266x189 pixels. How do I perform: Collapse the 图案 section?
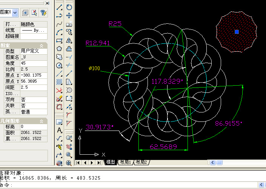pos(42,46)
